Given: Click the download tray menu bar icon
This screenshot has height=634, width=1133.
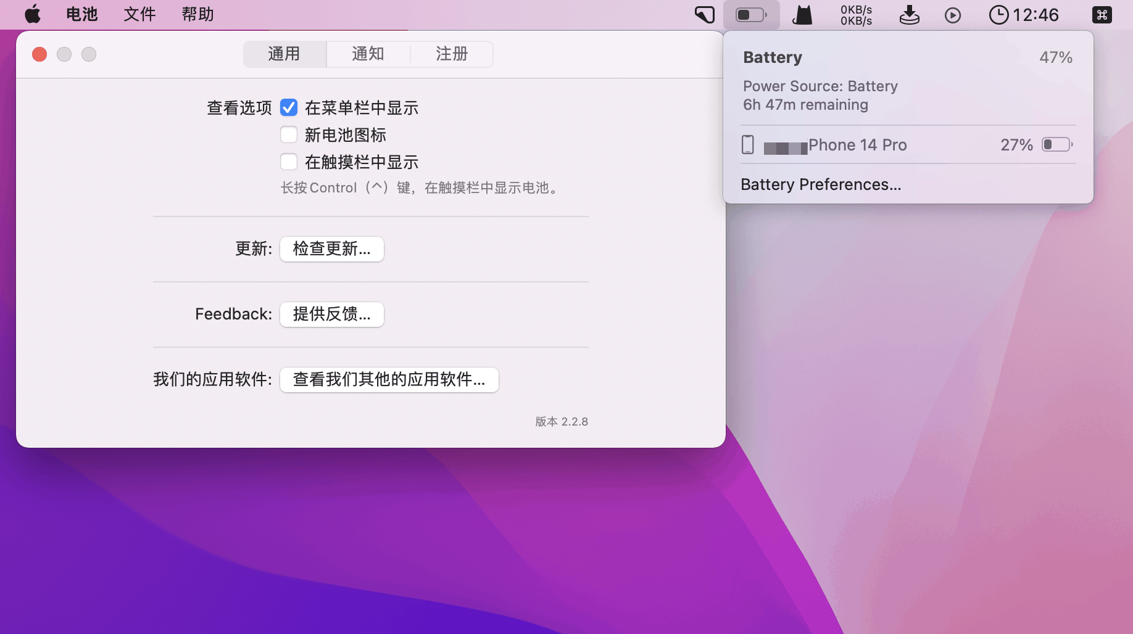Looking at the screenshot, I should point(909,14).
